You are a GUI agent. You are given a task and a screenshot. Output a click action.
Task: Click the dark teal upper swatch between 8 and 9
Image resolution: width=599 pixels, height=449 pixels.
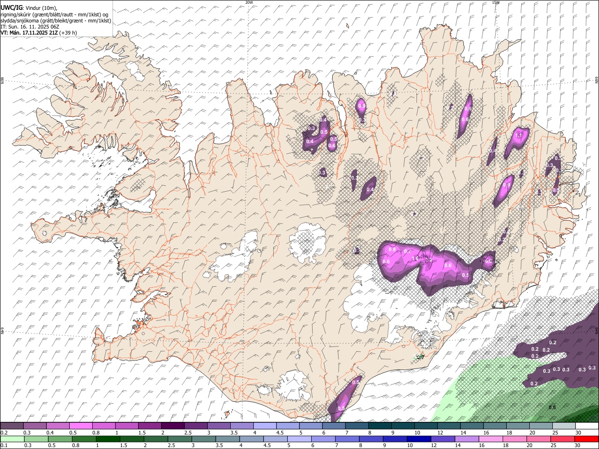coord(380,426)
